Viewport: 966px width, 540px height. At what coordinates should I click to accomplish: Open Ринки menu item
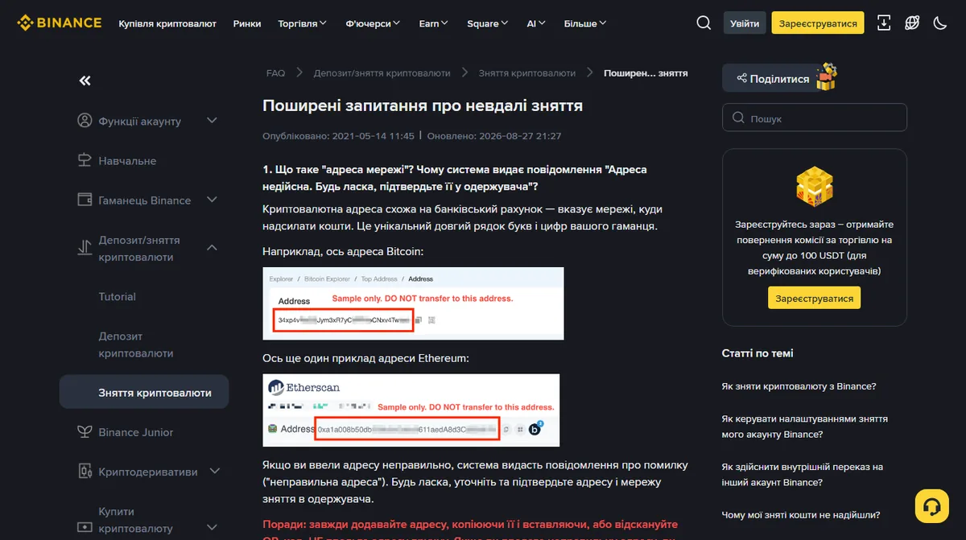tap(247, 23)
